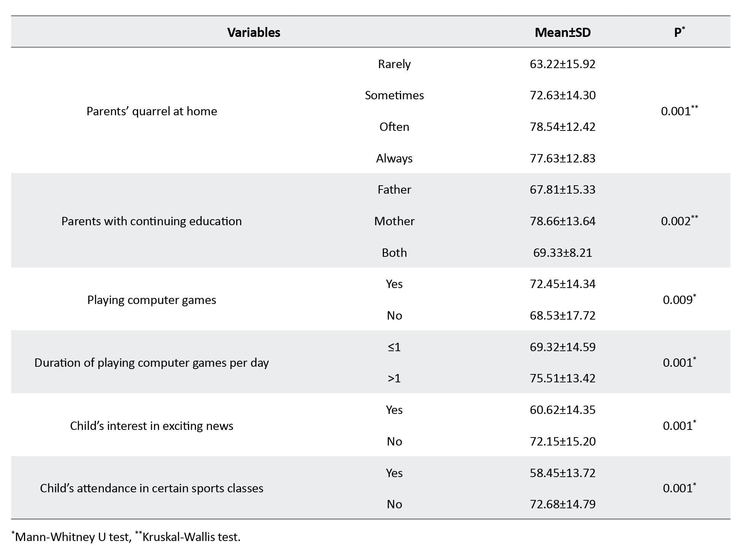Select the "Both" category cell
This screenshot has height=549, width=749.
[394, 253]
